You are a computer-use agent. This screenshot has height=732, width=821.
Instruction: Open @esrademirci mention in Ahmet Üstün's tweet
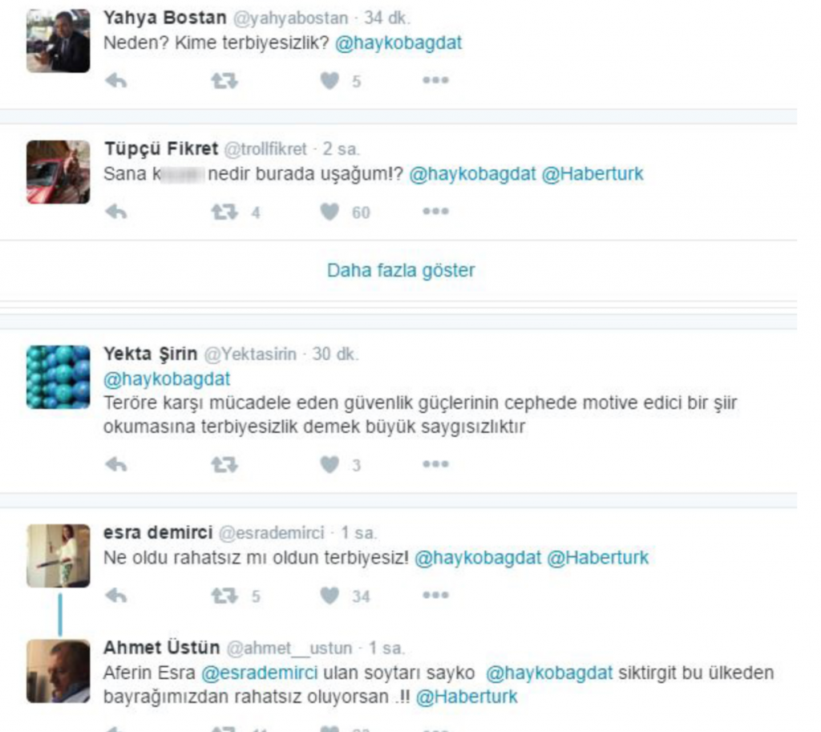click(260, 673)
